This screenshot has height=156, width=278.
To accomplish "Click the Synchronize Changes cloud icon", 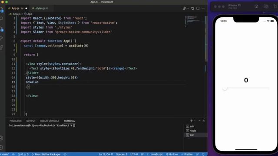I will click(x=13, y=154).
